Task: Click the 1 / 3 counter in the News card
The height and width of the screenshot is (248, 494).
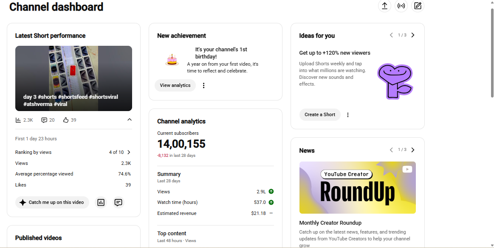Action: click(402, 150)
